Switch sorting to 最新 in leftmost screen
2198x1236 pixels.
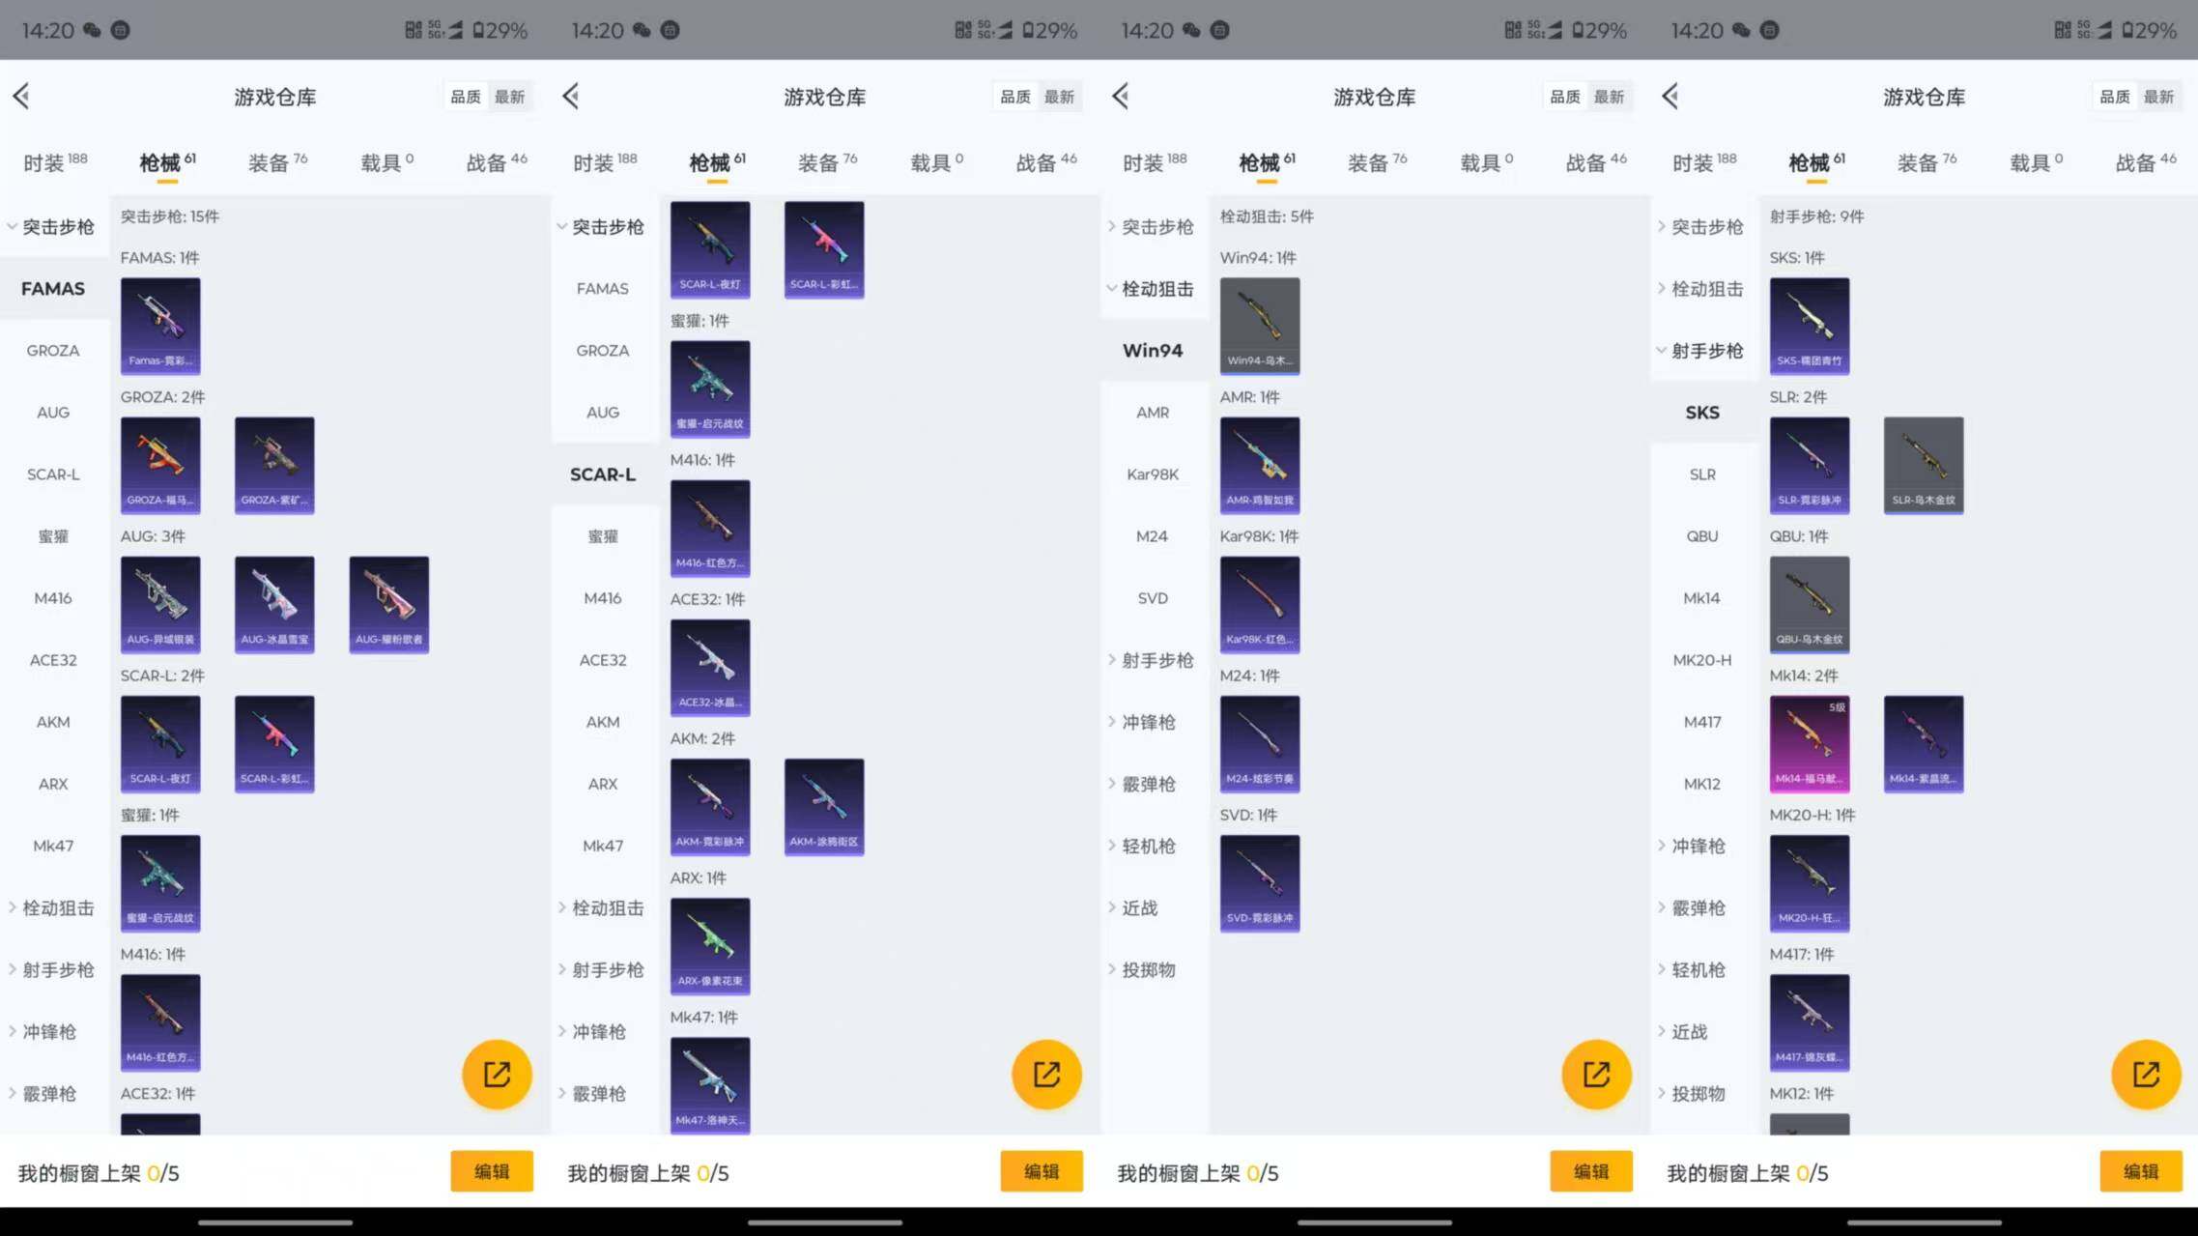(510, 97)
